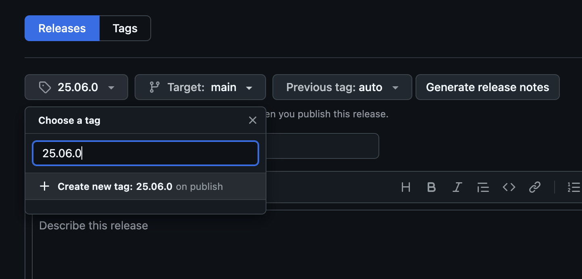Open the Previous tag: auto dropdown
This screenshot has width=582, height=279.
click(342, 87)
